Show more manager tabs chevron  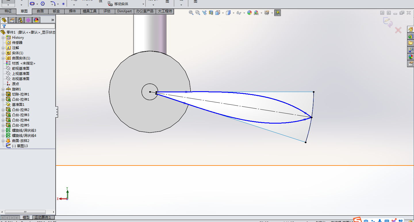[x=53, y=20]
